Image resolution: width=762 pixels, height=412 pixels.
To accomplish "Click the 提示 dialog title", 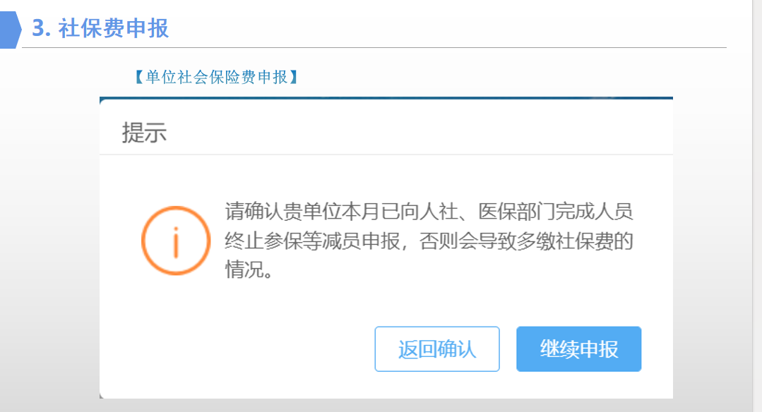I will 144,133.
